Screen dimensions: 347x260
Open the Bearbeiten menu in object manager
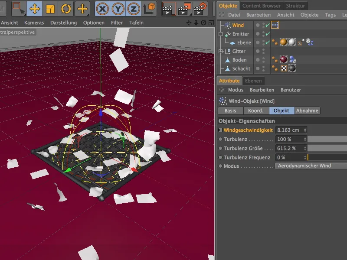coord(258,15)
